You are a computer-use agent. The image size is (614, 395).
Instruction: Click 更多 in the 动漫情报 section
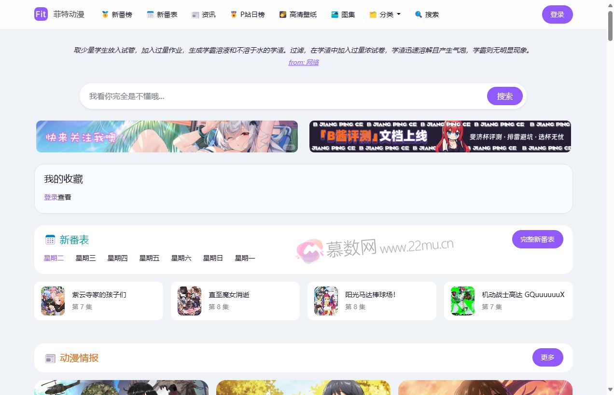[x=547, y=357]
